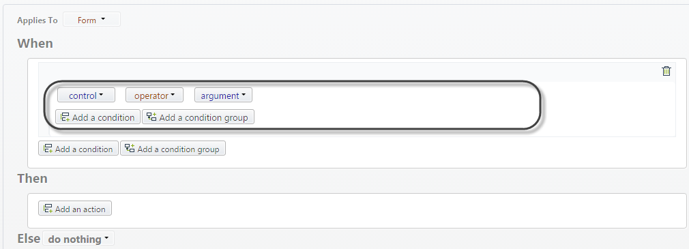This screenshot has height=249, width=689.
Task: Click the icon on Add an action button
Action: coord(48,209)
